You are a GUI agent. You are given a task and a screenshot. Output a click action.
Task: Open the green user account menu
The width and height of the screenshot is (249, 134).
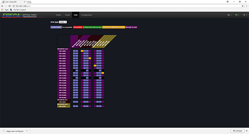pyautogui.click(x=237, y=15)
